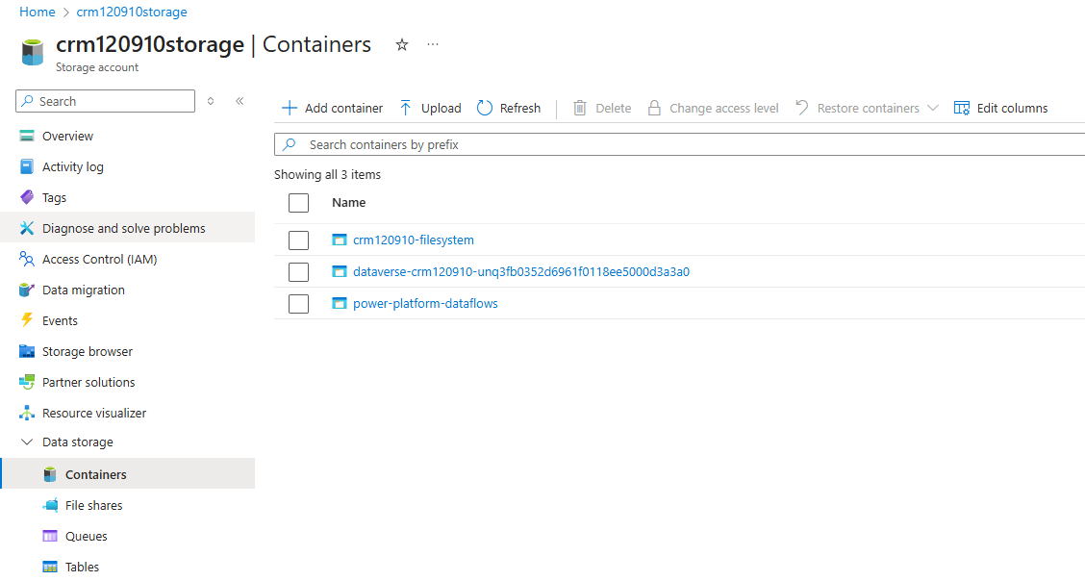Go to Access Control (IAM)
The image size is (1085, 581).
(100, 260)
